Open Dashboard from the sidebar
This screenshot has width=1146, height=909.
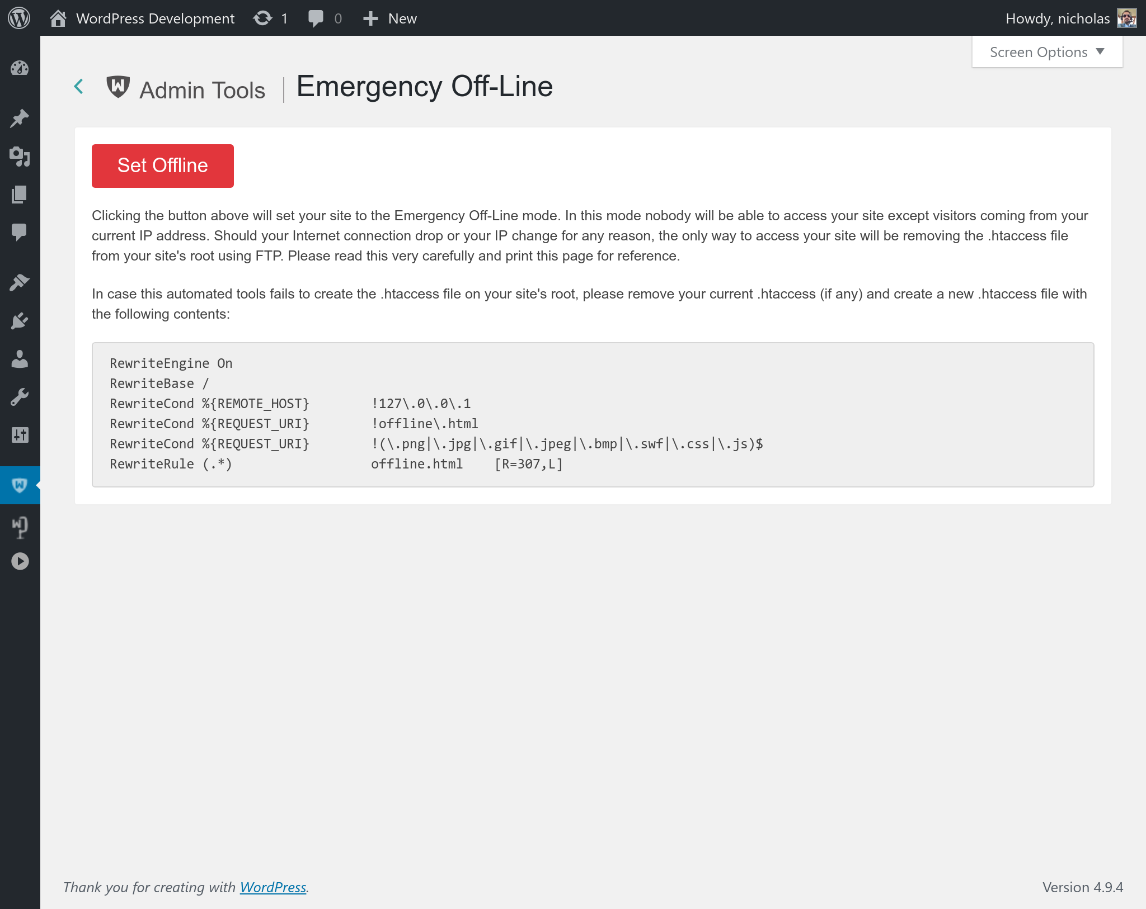[20, 68]
